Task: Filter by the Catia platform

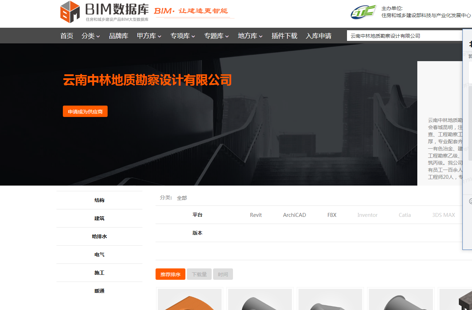Action: 405,215
